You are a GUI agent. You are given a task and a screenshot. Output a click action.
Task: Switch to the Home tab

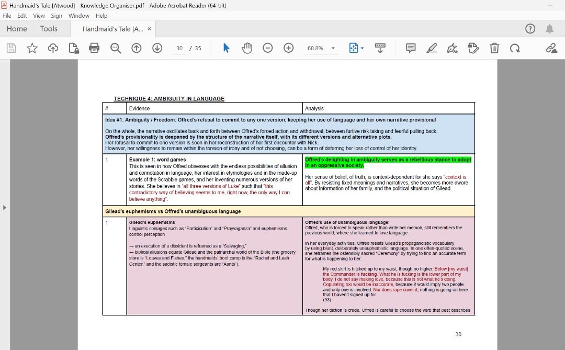coord(16,29)
